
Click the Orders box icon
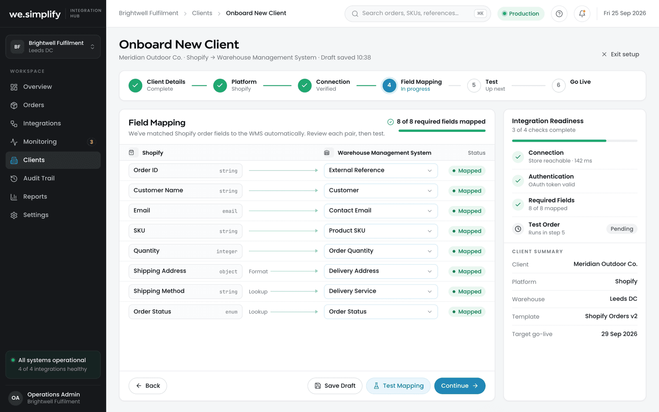[14, 105]
